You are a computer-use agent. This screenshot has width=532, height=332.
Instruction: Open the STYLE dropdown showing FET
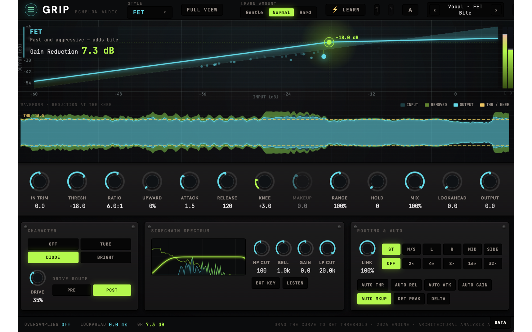click(x=150, y=12)
